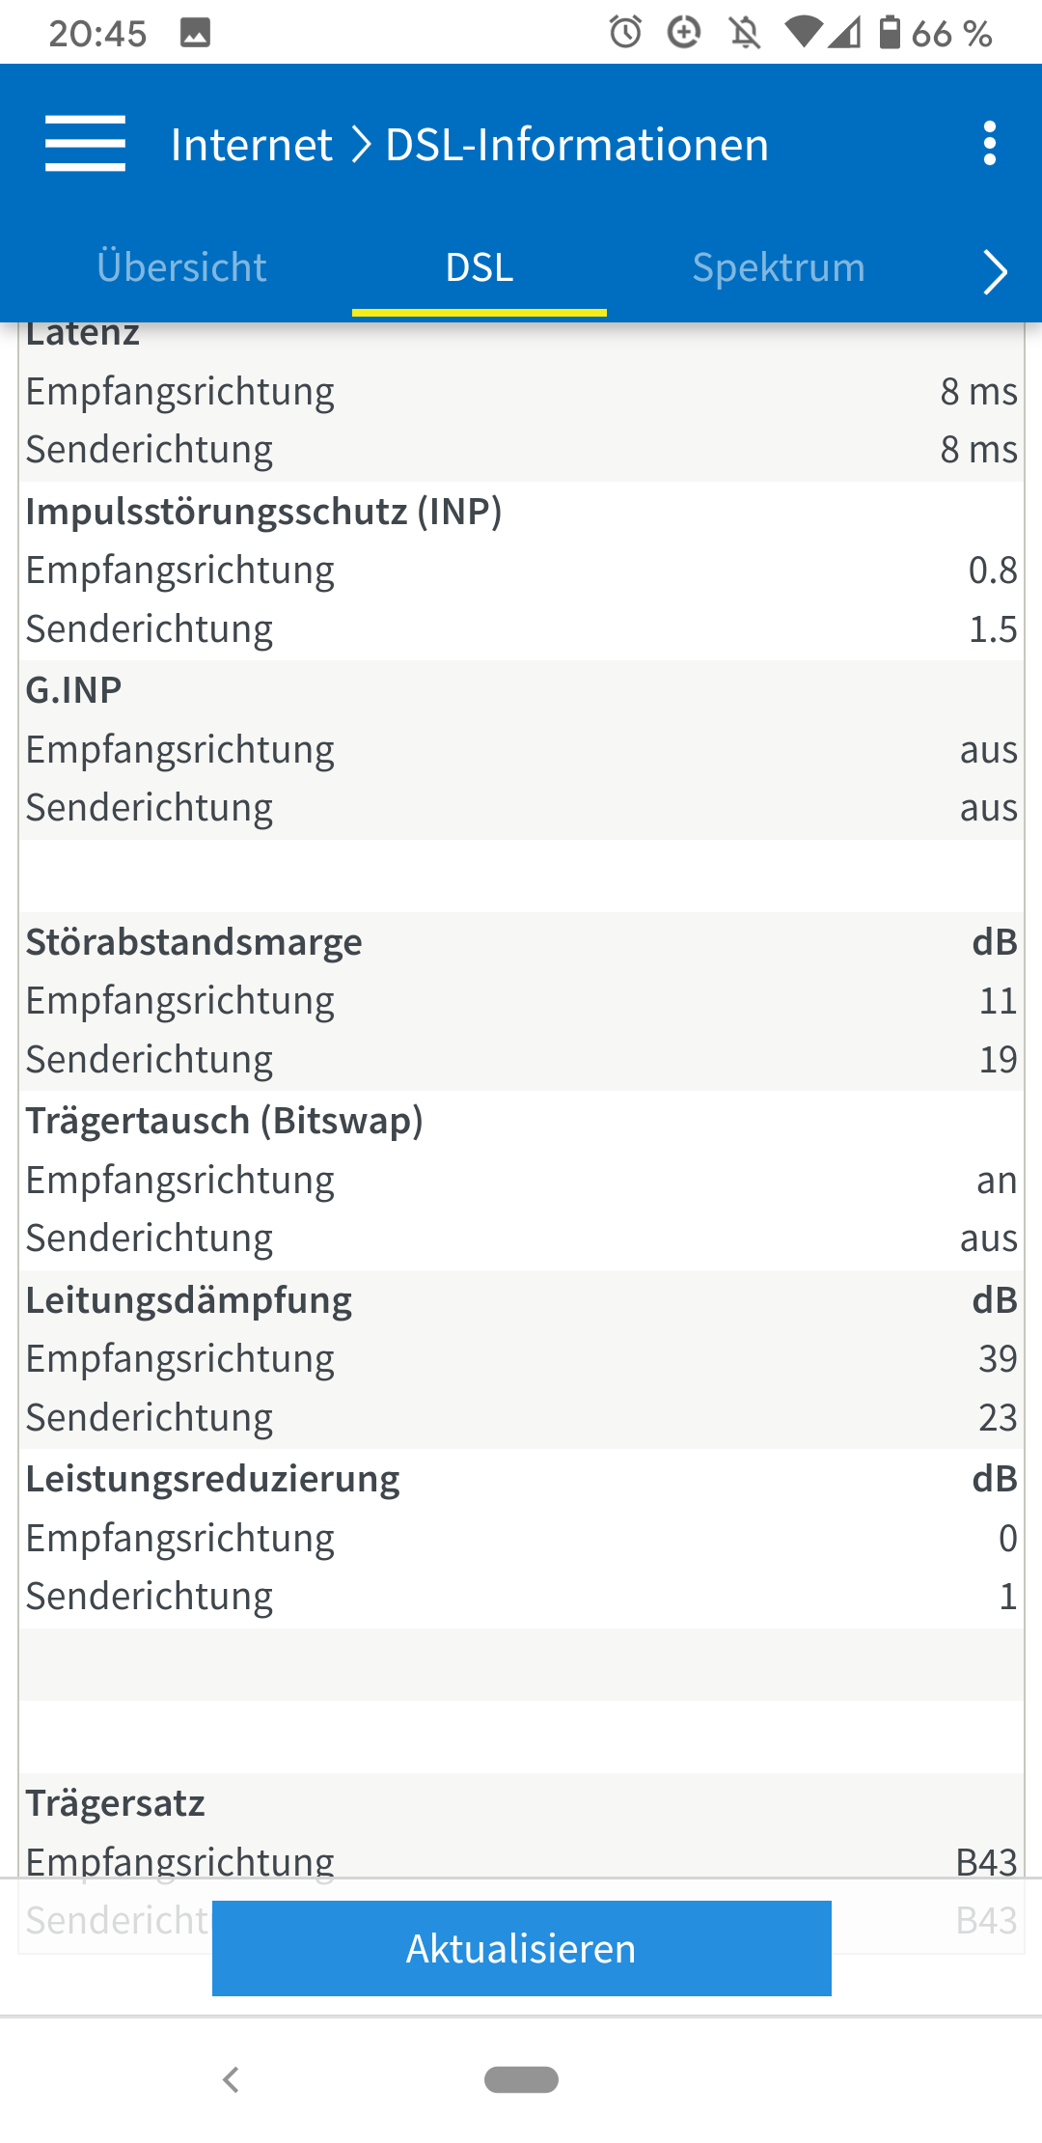This screenshot has width=1042, height=2143.
Task: Open the Spektrum tab
Action: point(779,267)
